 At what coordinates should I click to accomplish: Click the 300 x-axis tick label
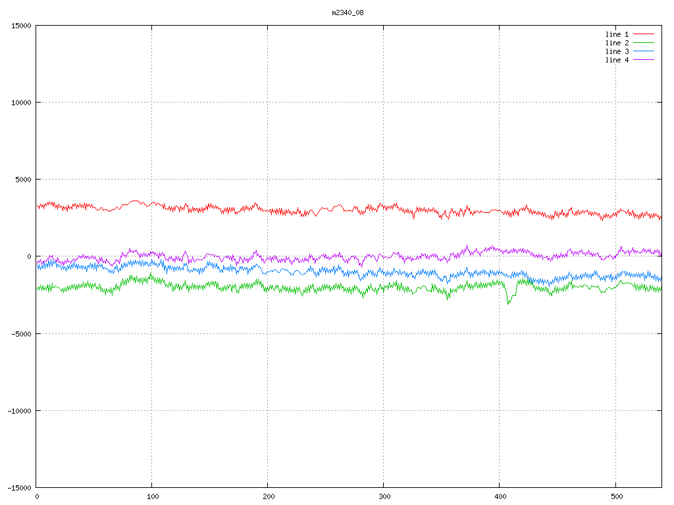coord(384,497)
